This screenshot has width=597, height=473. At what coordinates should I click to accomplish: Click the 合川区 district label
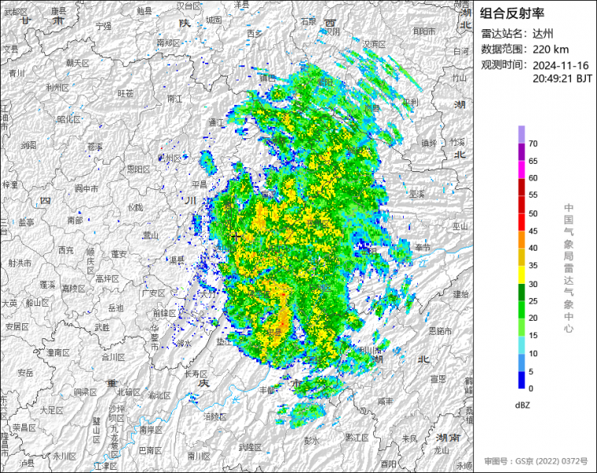click(x=113, y=356)
